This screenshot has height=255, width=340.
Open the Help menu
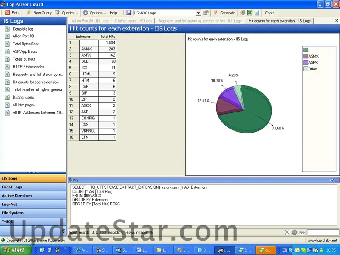point(113,13)
